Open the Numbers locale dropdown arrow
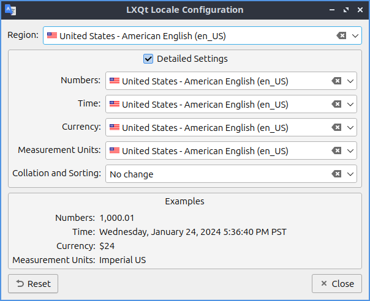 (x=350, y=81)
